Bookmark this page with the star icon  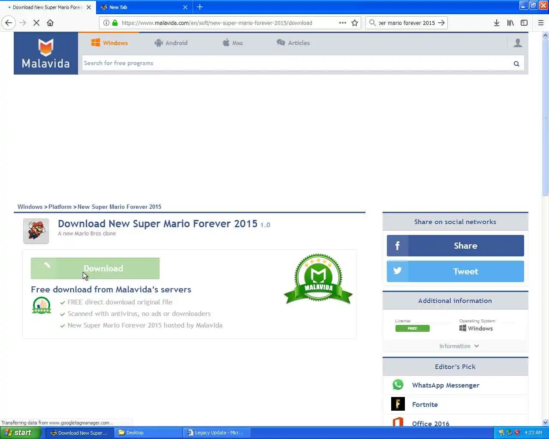click(355, 23)
